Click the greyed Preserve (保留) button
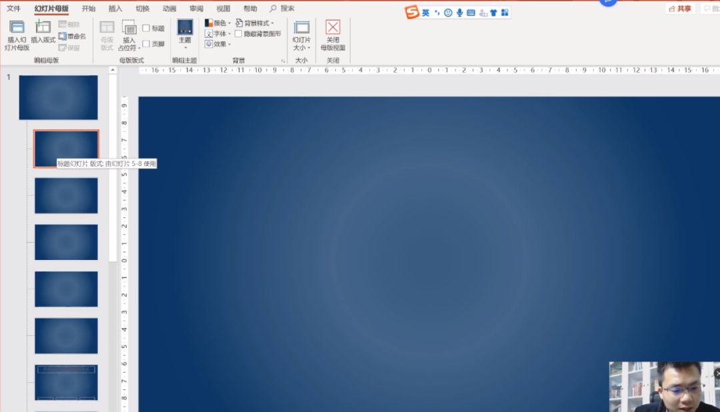This screenshot has height=412, width=720. 69,48
